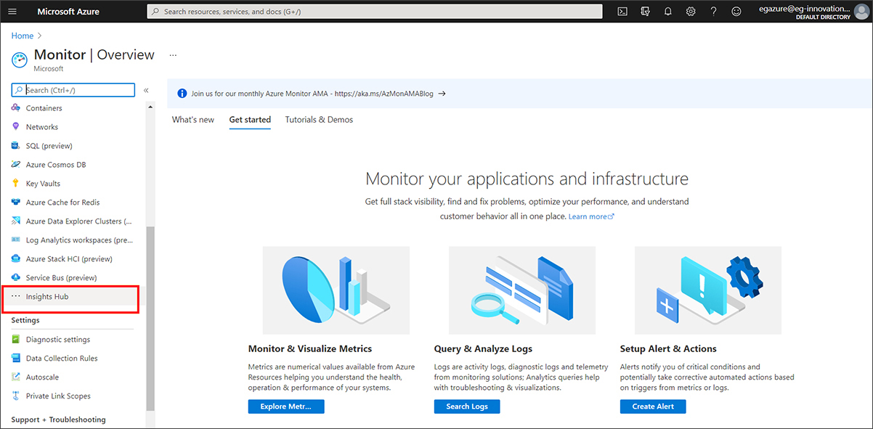Open the Azure portal hamburger menu
The height and width of the screenshot is (429, 873).
tap(12, 12)
